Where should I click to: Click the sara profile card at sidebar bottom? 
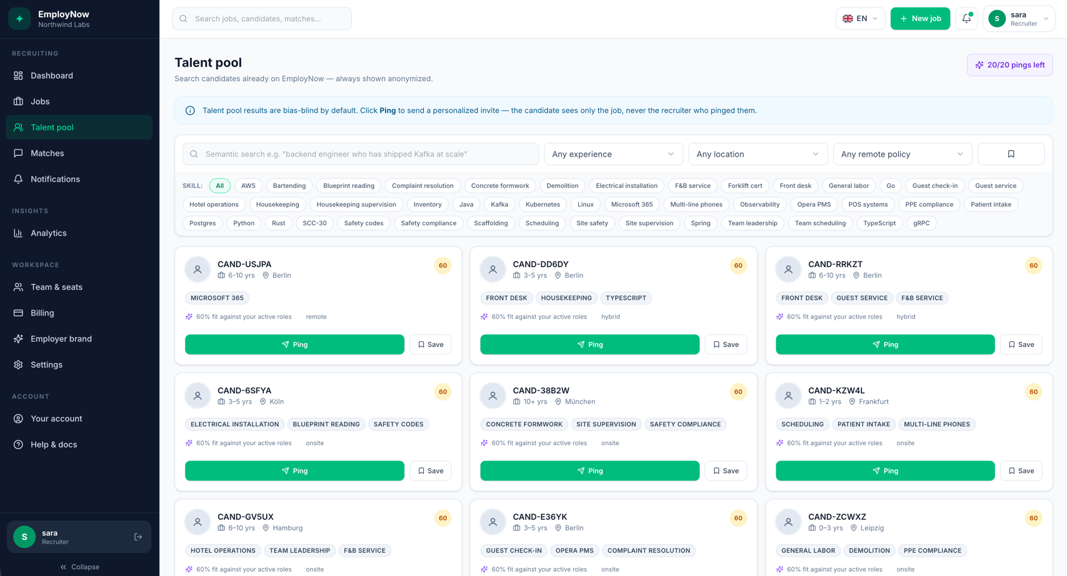pyautogui.click(x=79, y=537)
